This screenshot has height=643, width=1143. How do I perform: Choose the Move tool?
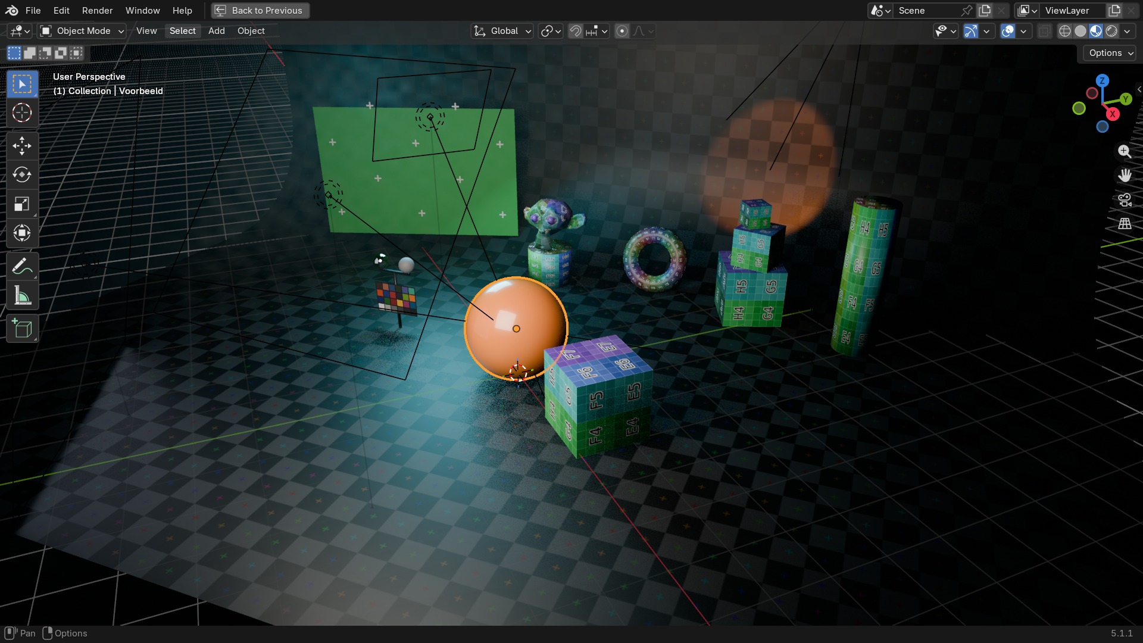(22, 146)
